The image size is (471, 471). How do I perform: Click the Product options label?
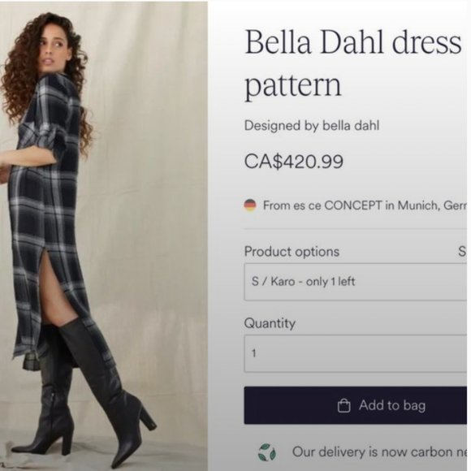(292, 252)
